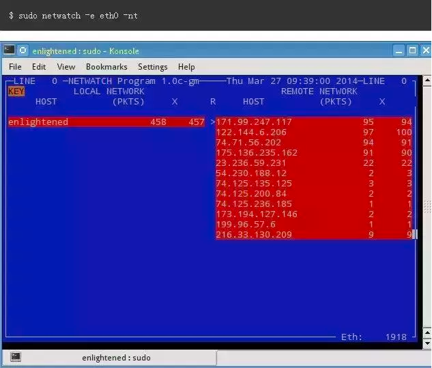Screen dimensions: 432x368
Task: Click the Konsole terminal icon in title bar
Action: click(9, 51)
